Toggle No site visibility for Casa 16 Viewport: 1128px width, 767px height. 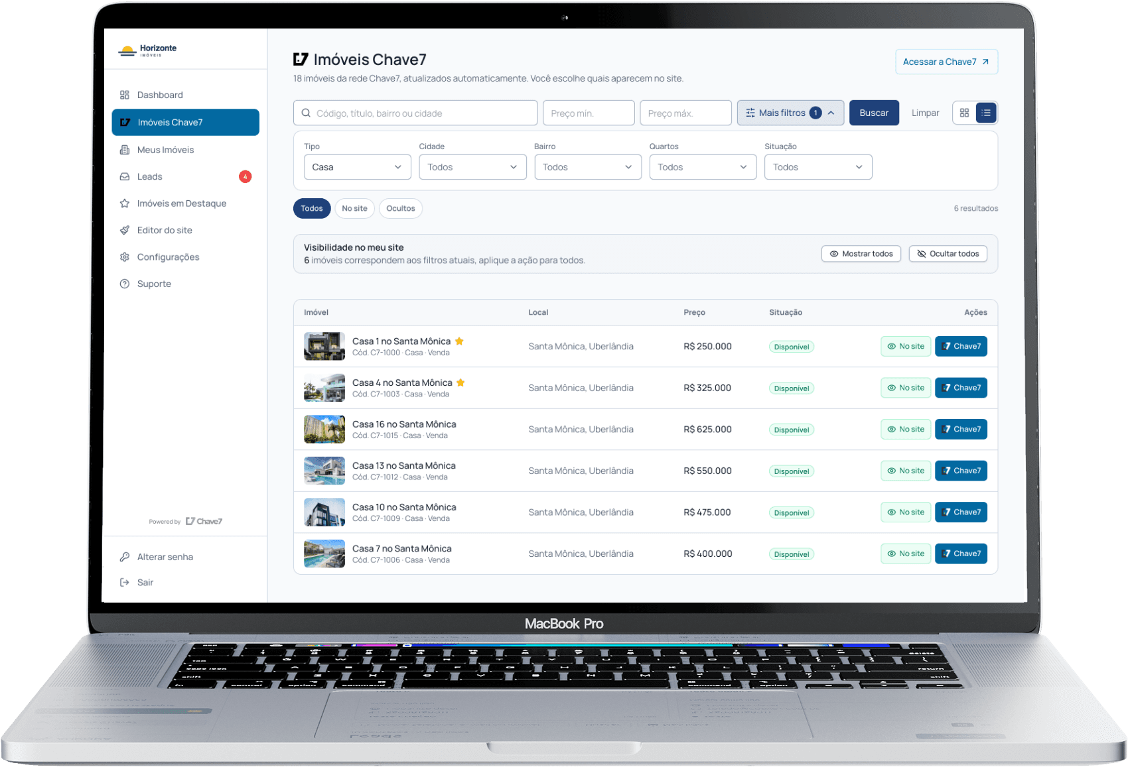(x=906, y=429)
